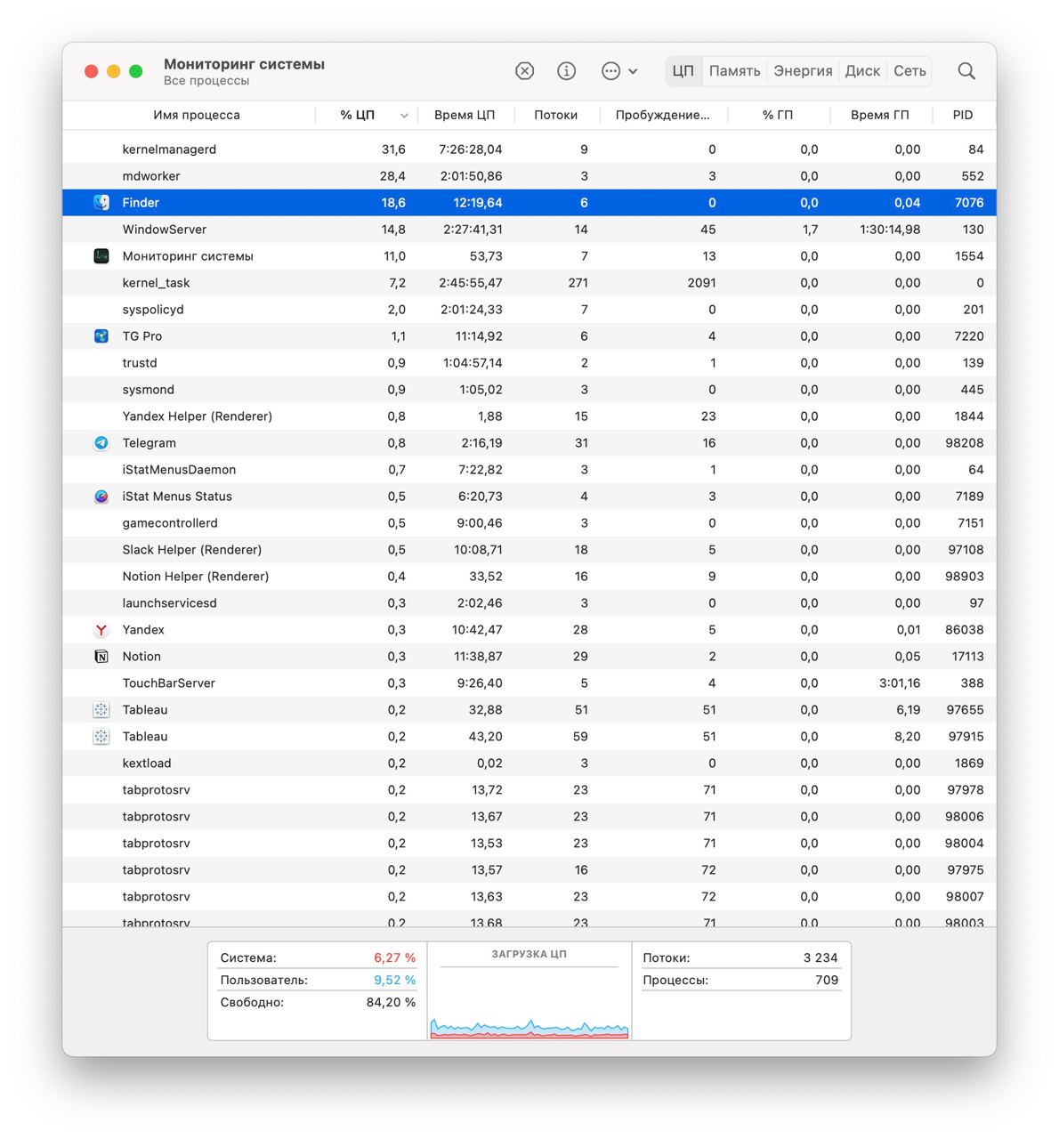
Task: Sort by Время ГП column header
Action: (x=880, y=115)
